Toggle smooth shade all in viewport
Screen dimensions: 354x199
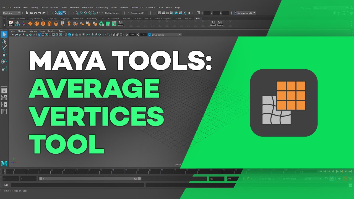69,35
